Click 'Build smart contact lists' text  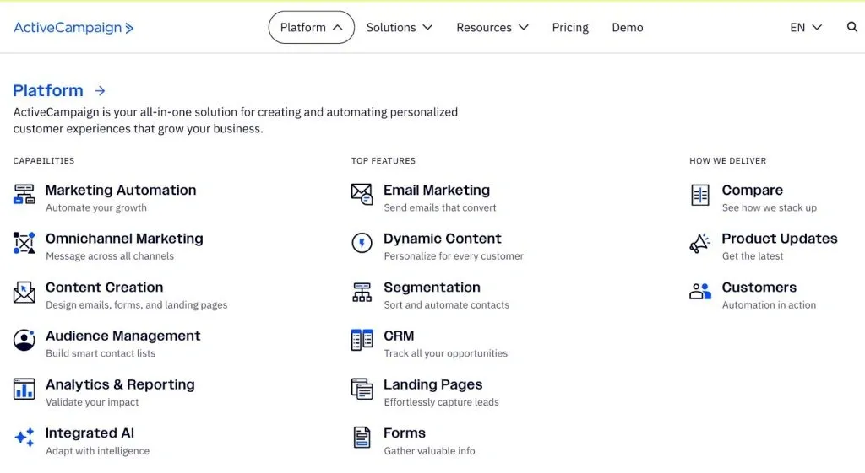101,353
